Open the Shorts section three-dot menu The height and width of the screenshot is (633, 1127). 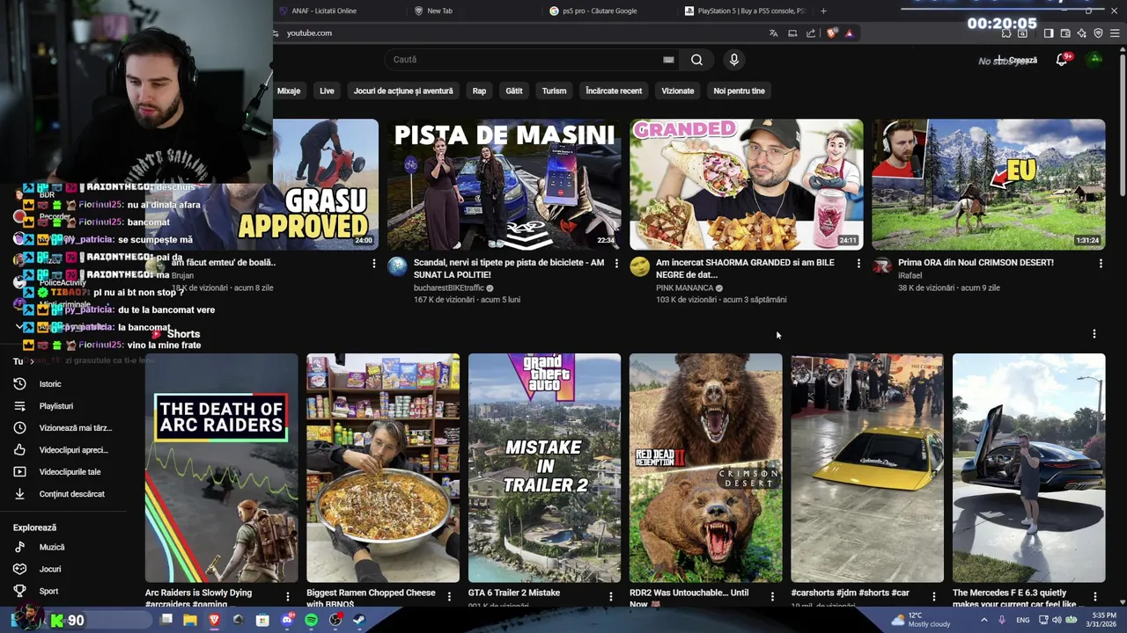click(1094, 334)
